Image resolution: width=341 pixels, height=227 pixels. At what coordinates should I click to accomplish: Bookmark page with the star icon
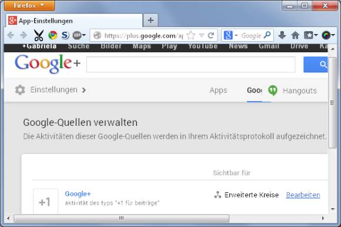point(191,35)
